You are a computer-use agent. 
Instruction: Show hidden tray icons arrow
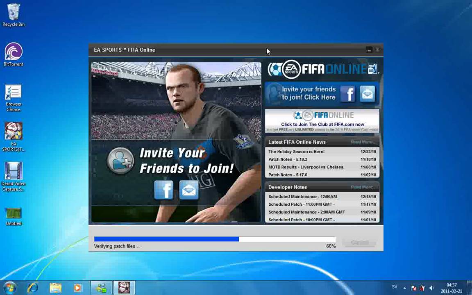coord(404,288)
